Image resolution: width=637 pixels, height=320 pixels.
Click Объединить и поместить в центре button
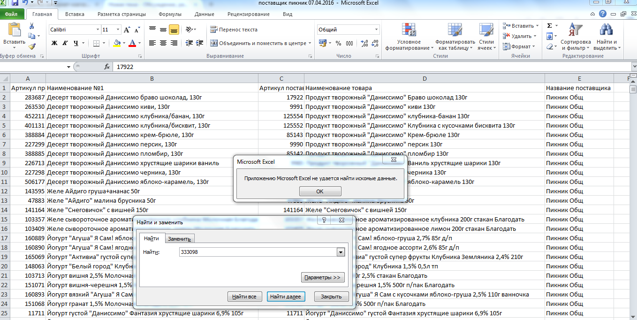click(x=258, y=43)
